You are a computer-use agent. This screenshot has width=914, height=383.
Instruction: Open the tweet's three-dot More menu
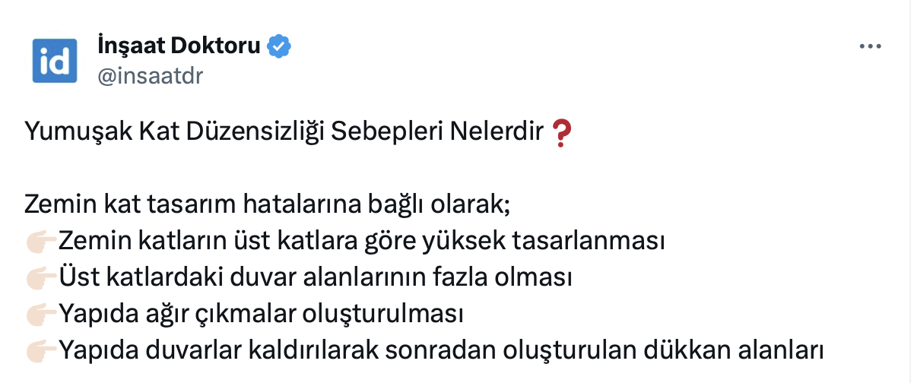tap(869, 46)
